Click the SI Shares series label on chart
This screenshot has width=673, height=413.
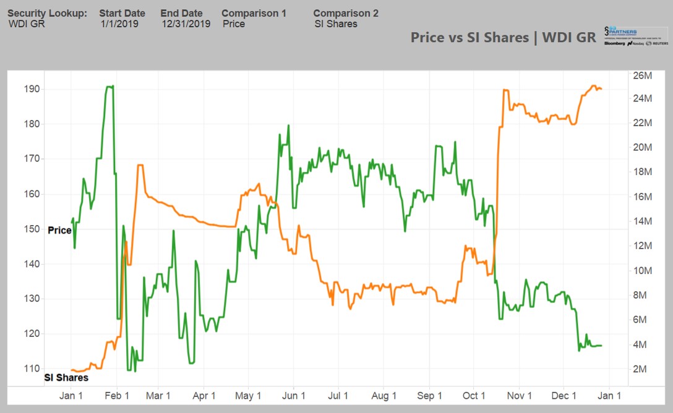[x=66, y=377]
